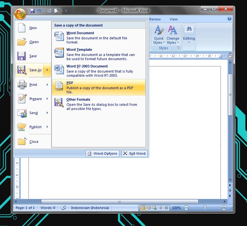Save as Word Document format
Viewport: 247px width, 226px height.
(99, 37)
